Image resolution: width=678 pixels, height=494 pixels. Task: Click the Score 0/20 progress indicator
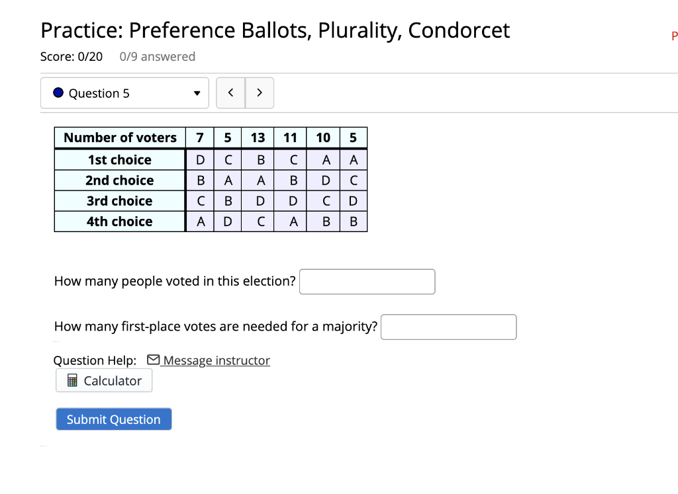(x=72, y=56)
